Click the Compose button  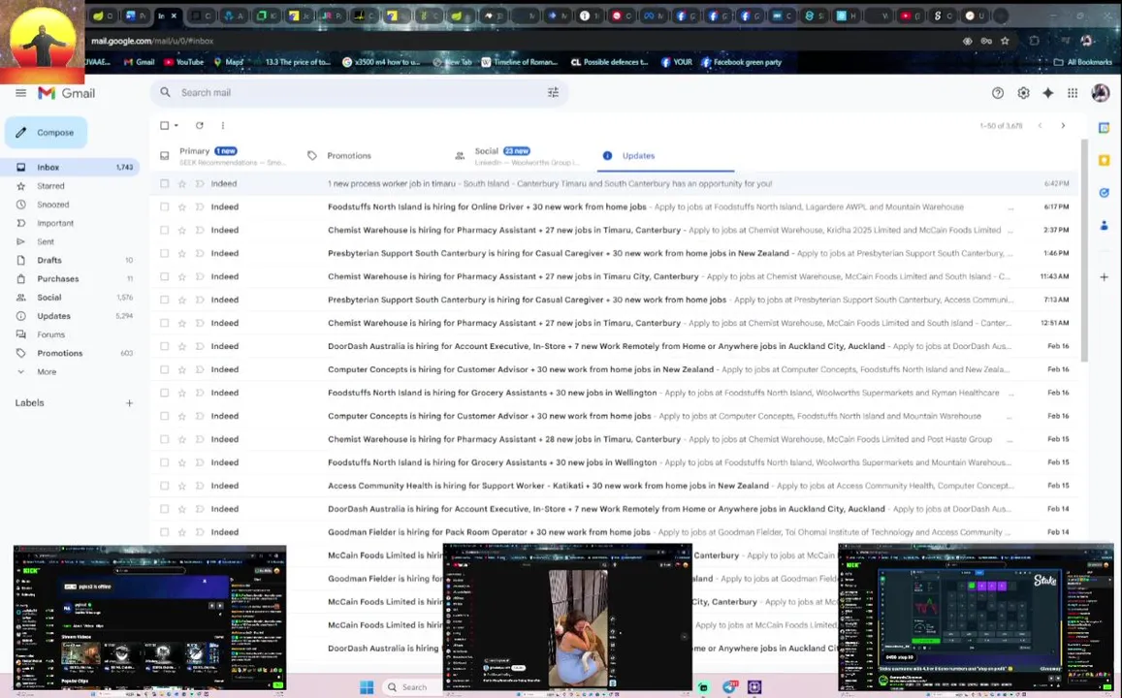tap(46, 132)
